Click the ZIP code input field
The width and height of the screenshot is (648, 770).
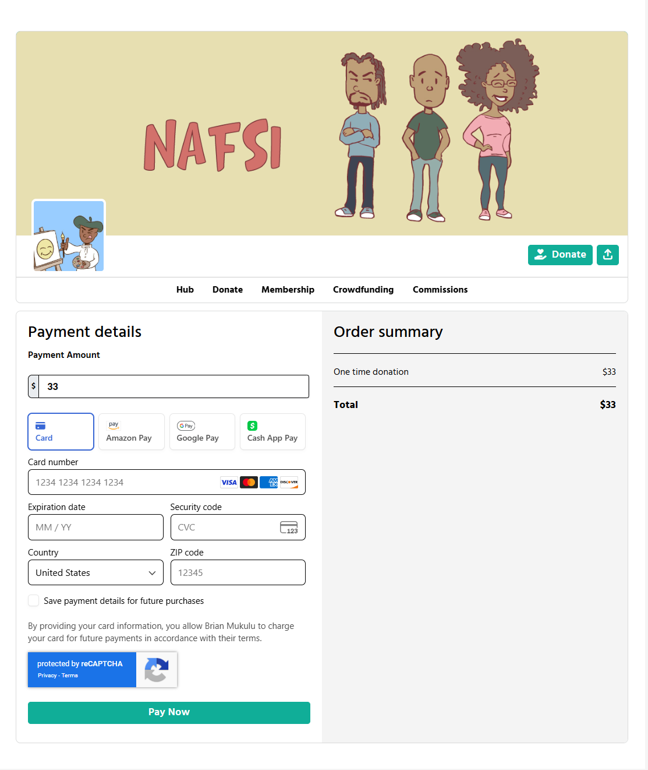[x=238, y=572]
